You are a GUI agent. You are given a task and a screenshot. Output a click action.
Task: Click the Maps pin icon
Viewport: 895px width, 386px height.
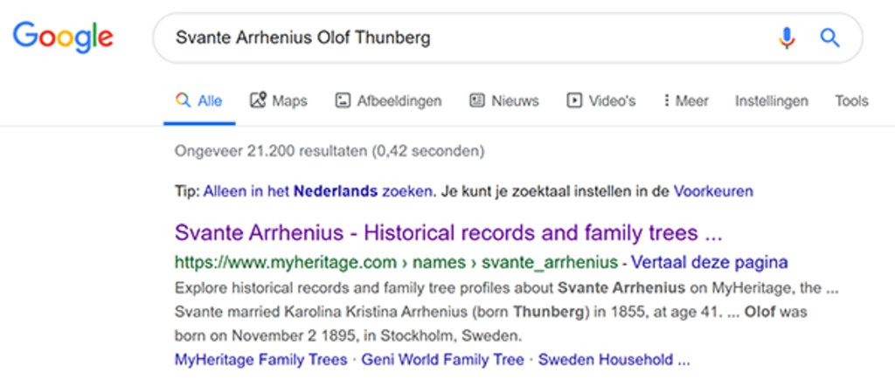pyautogui.click(x=258, y=100)
